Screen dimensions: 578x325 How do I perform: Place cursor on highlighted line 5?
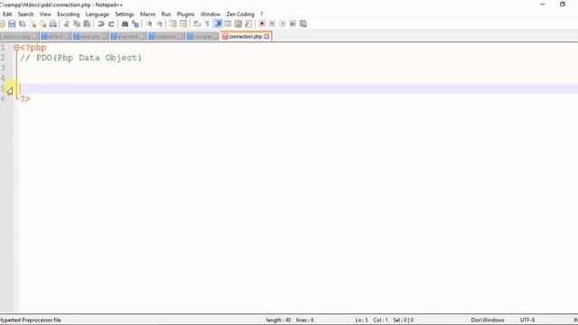(298, 88)
